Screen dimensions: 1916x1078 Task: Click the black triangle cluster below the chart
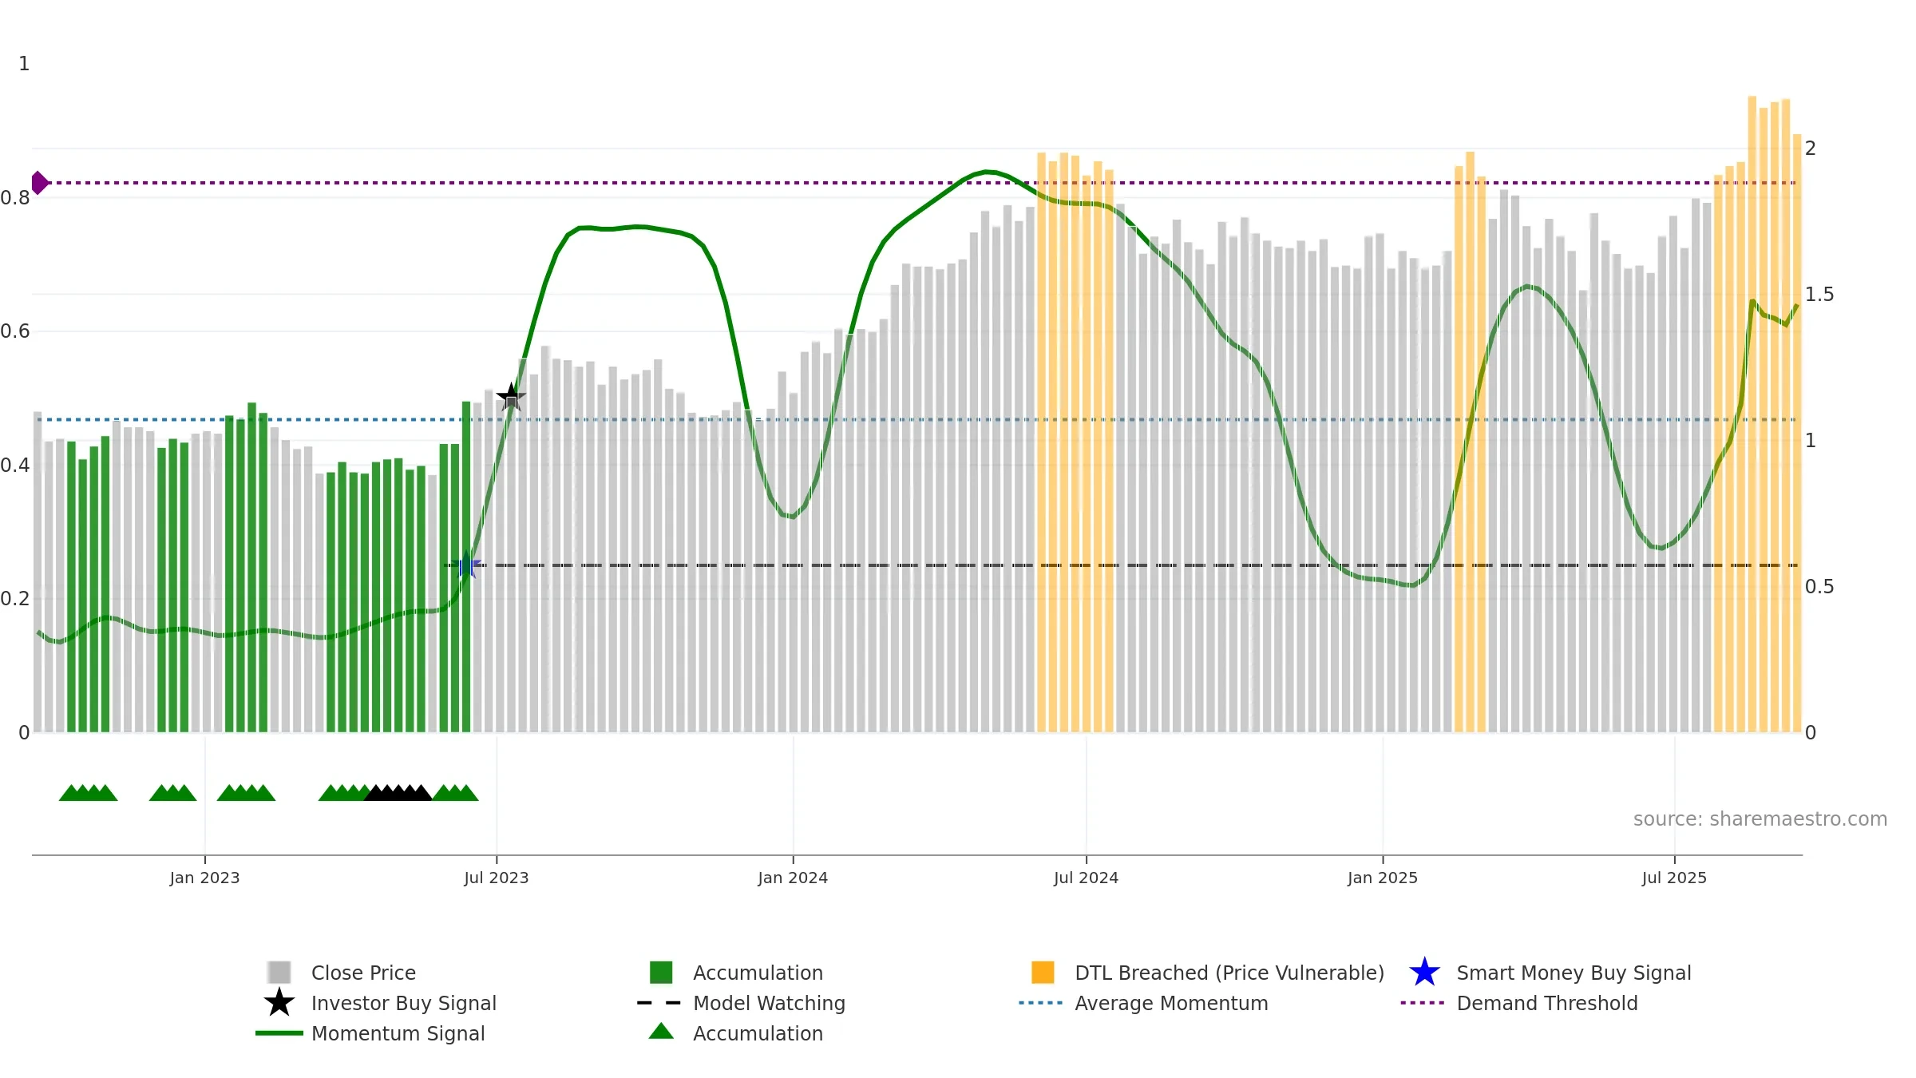coord(398,793)
